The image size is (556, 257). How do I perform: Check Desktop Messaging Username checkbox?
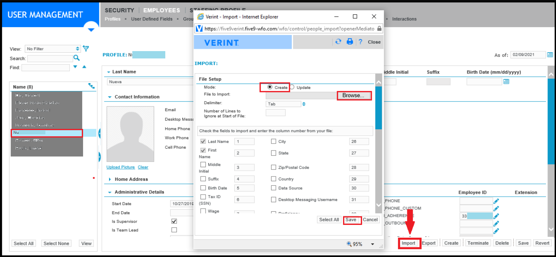[x=274, y=200]
